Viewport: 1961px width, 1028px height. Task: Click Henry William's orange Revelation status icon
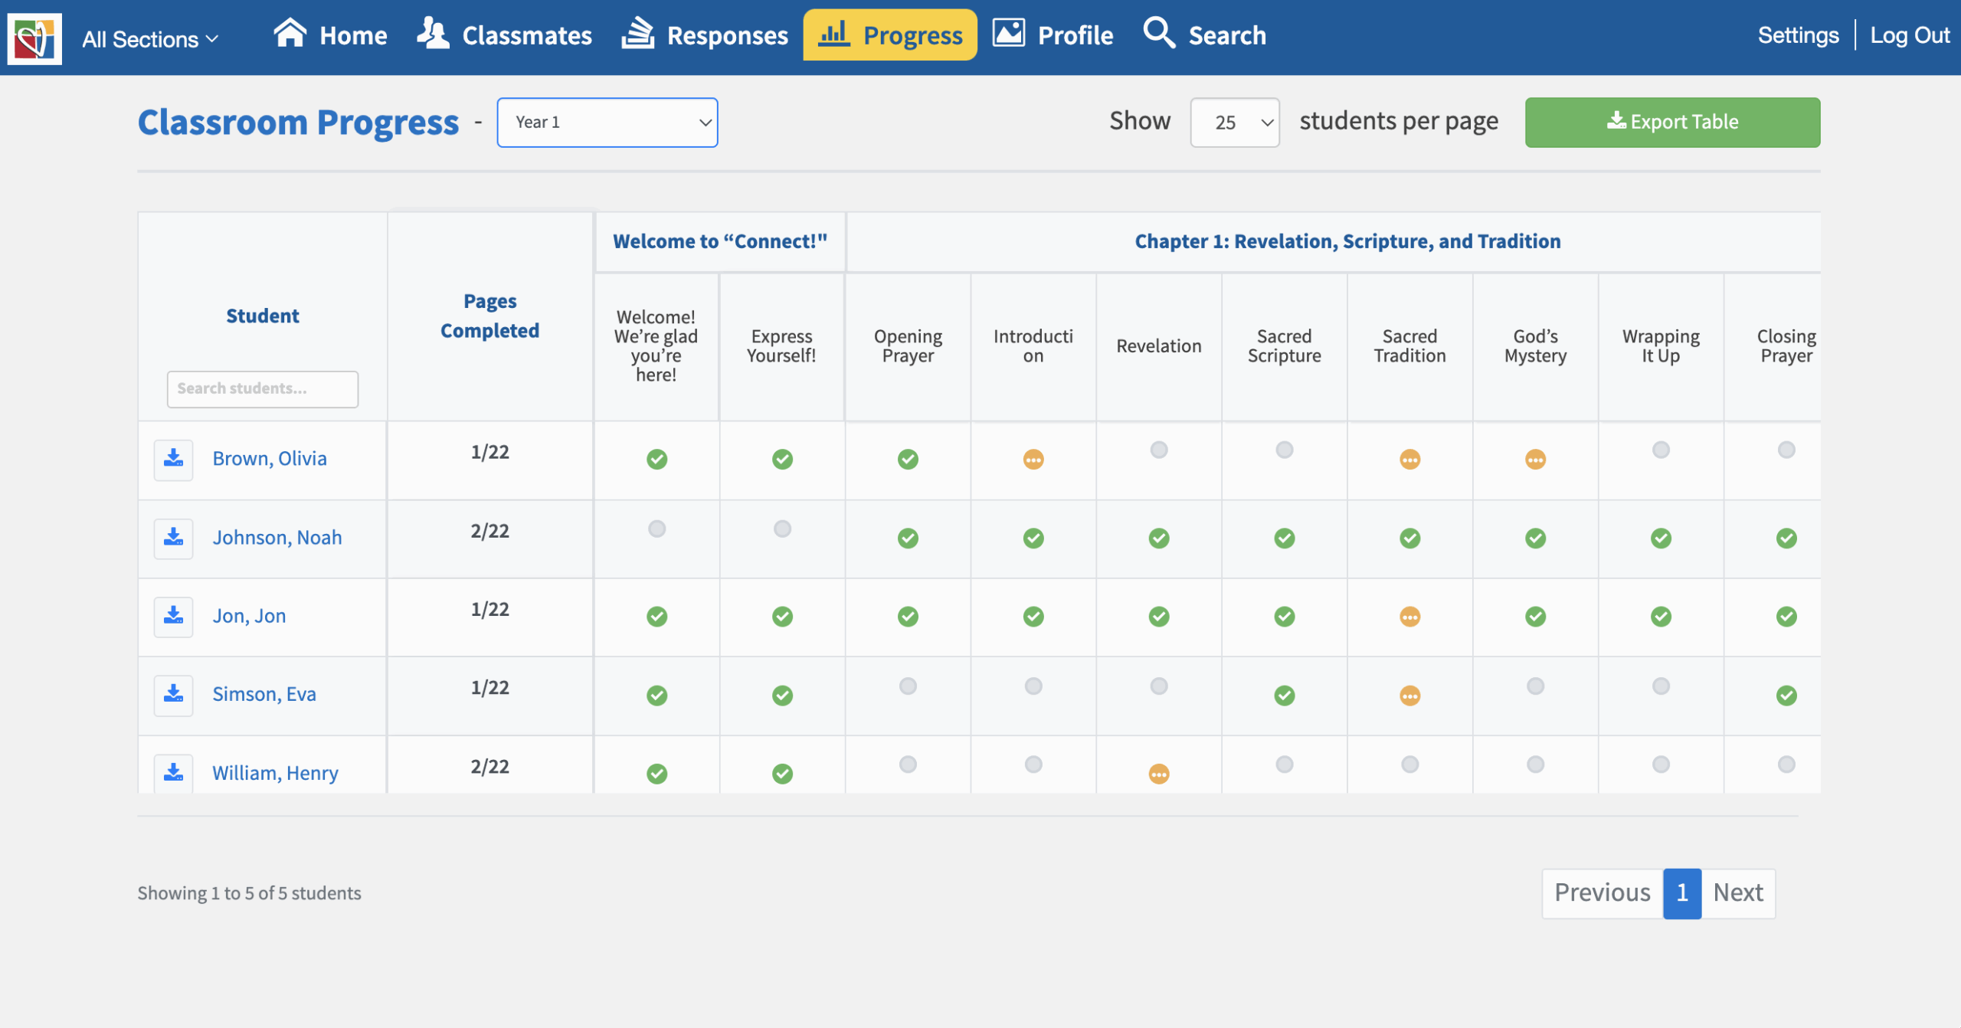coord(1159,774)
